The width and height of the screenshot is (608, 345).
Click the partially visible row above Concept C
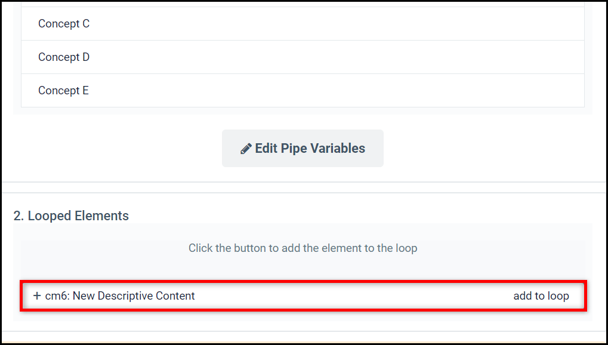point(303,4)
